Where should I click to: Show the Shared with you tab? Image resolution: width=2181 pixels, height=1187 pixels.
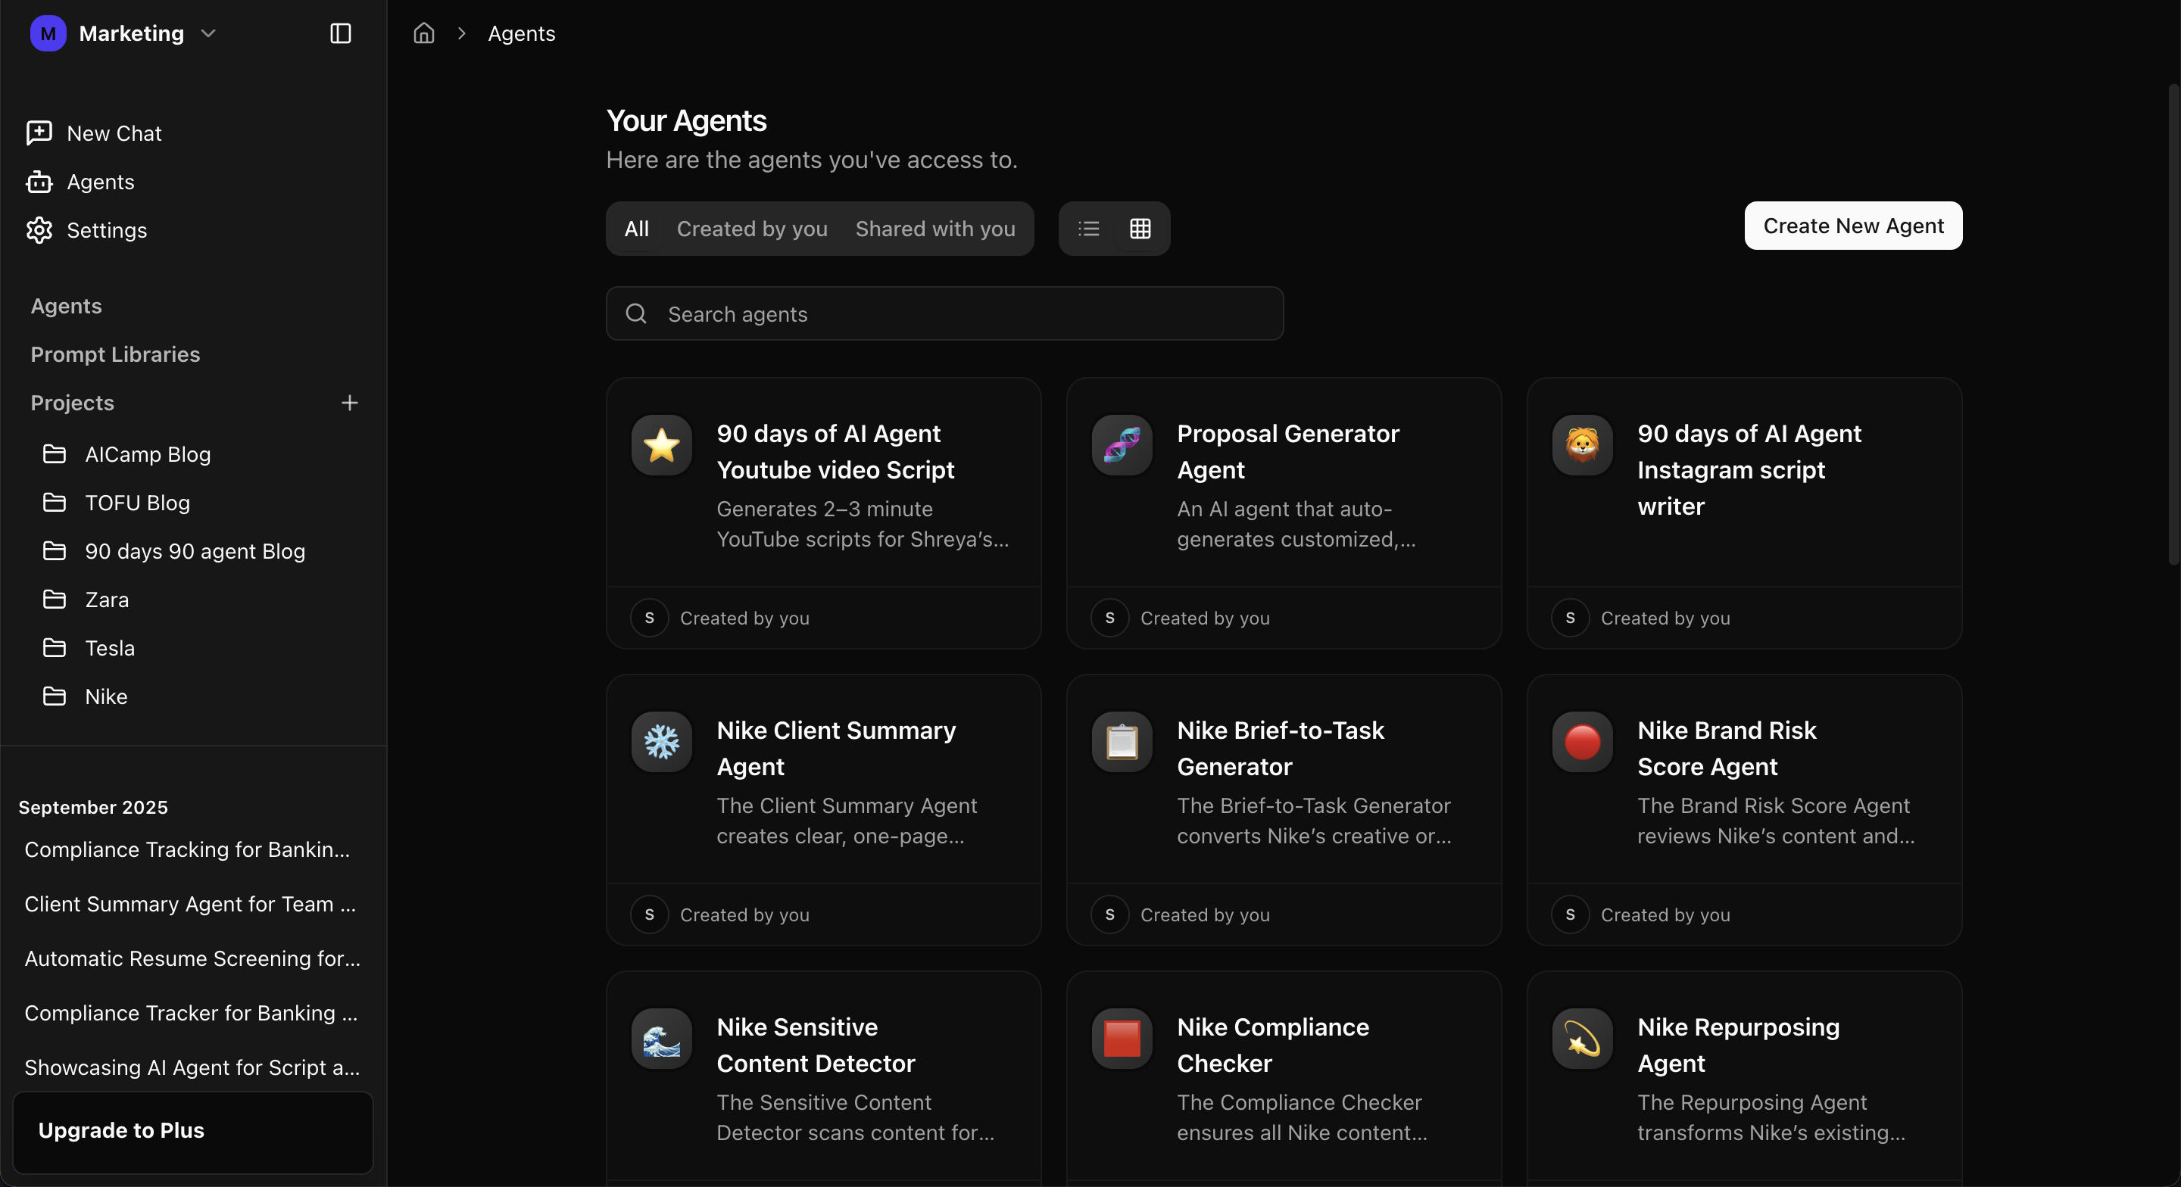[934, 229]
